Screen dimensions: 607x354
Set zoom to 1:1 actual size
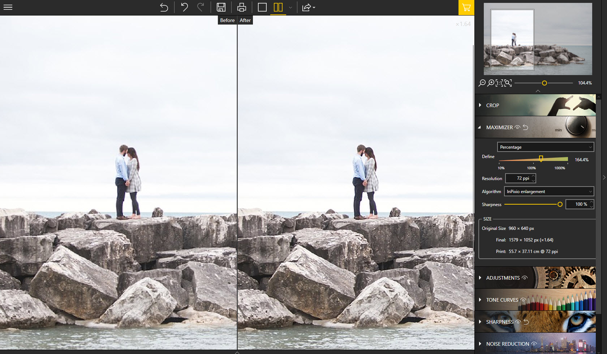click(499, 83)
